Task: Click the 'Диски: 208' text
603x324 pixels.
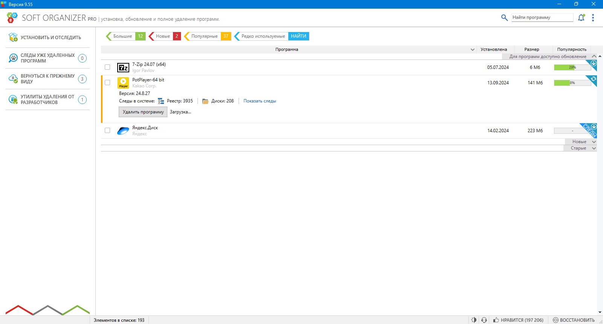Action: [222, 101]
